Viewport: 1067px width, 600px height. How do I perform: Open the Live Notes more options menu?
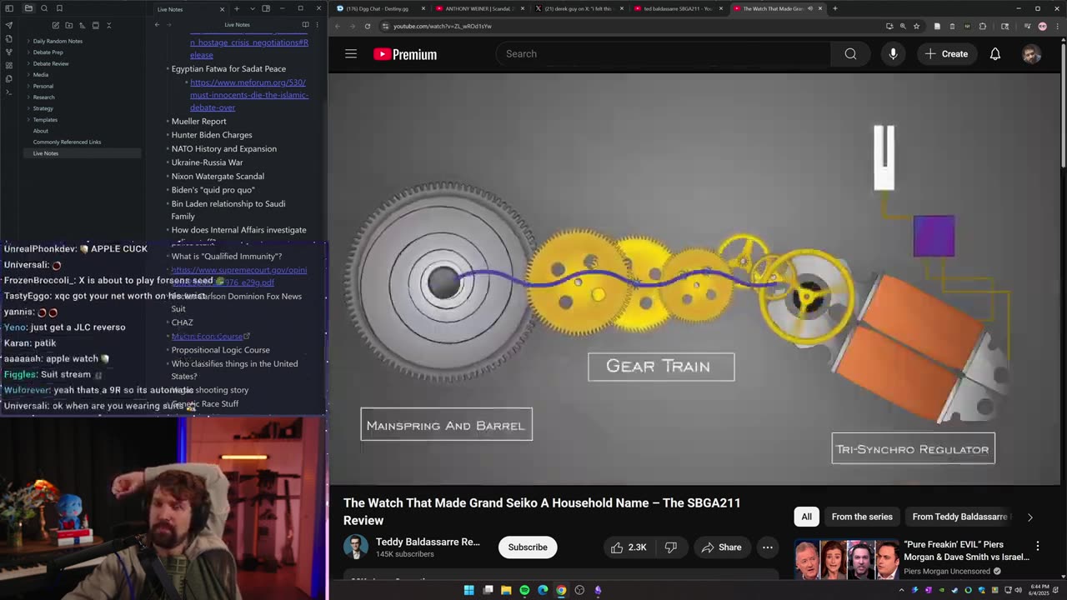point(317,25)
